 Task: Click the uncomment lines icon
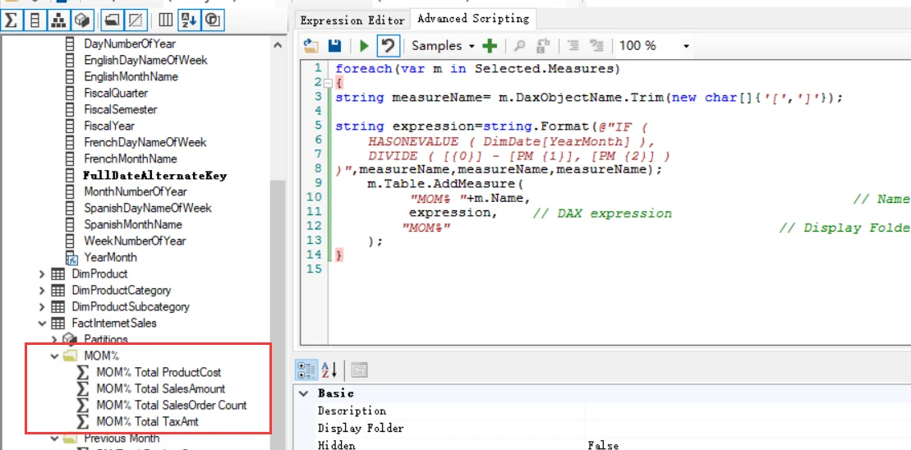pyautogui.click(x=596, y=46)
